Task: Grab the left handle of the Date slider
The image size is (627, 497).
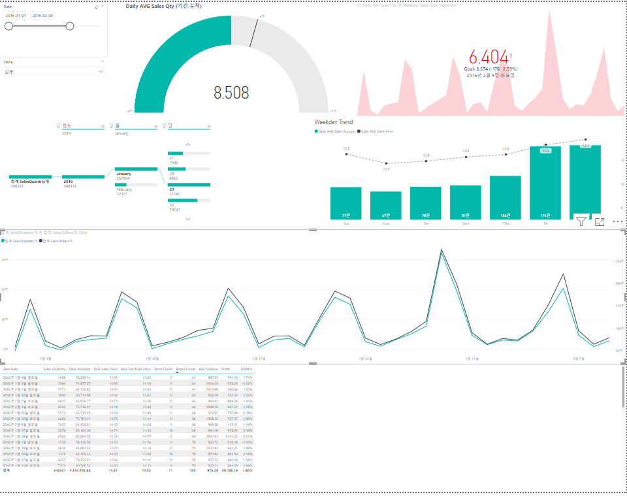Action: (x=8, y=26)
